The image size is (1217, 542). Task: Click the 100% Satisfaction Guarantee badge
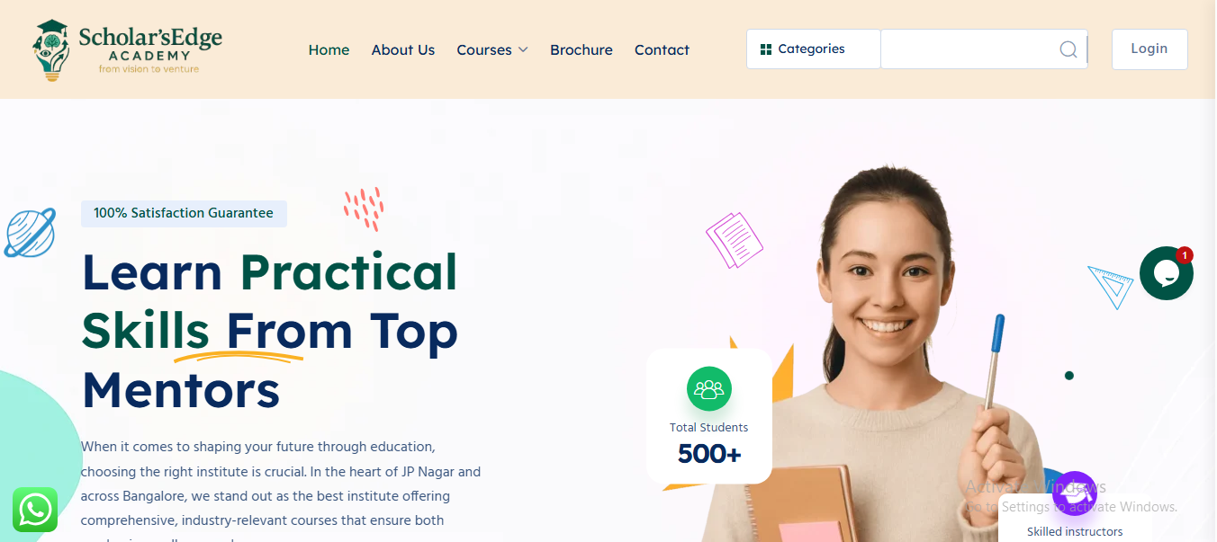point(184,213)
